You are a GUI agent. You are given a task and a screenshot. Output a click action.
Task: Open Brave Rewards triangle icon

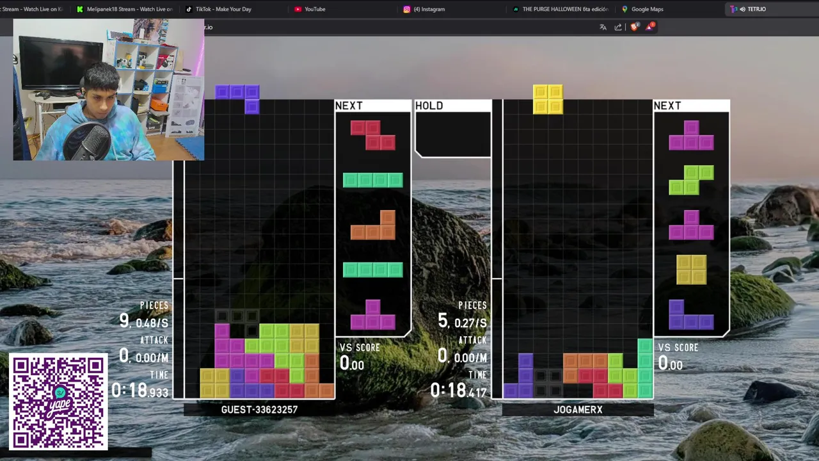point(650,26)
